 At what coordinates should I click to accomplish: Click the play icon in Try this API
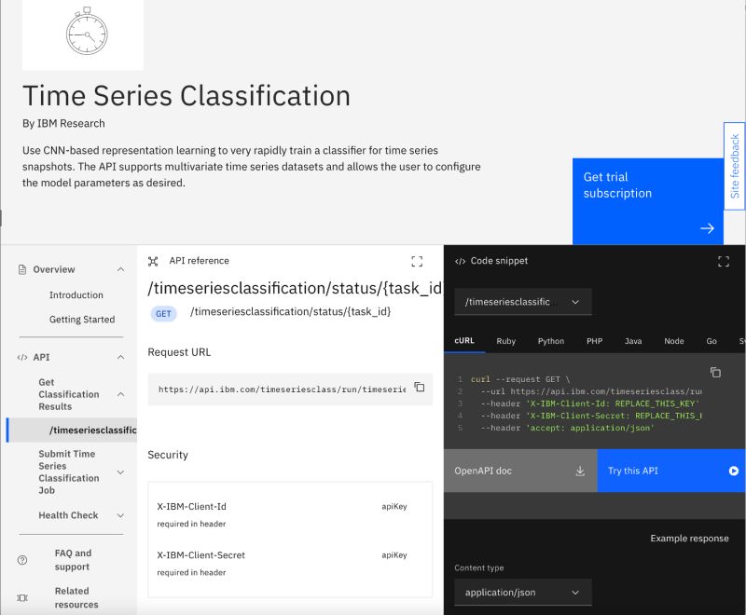734,471
